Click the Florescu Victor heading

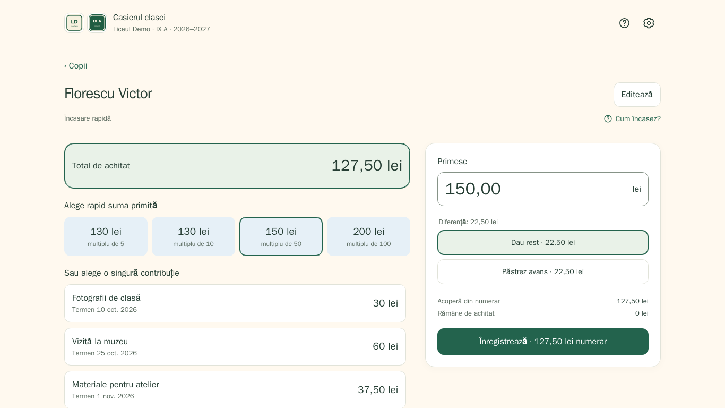coord(108,93)
